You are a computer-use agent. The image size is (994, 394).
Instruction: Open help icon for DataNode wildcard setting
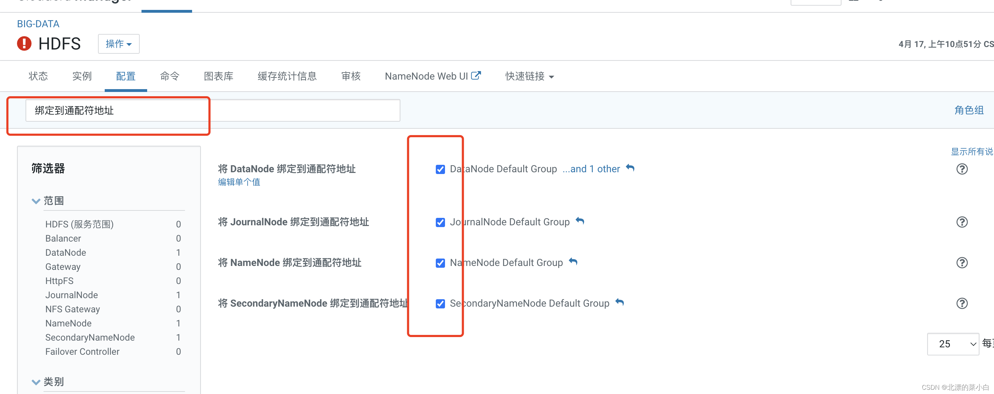pyautogui.click(x=961, y=169)
